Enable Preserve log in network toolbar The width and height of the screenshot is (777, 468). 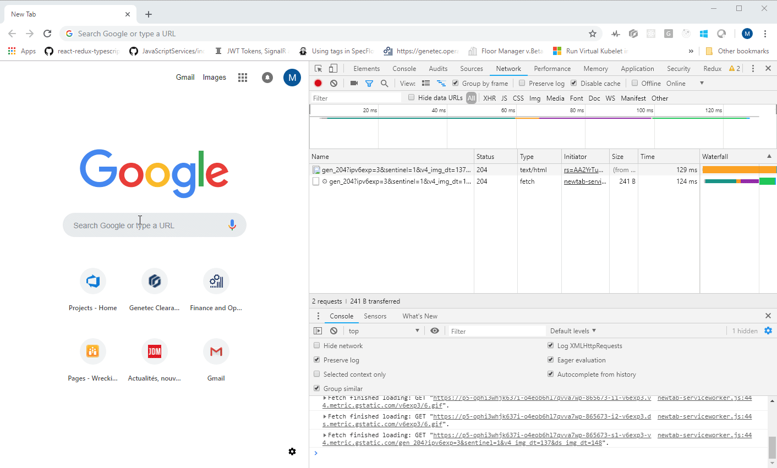coord(522,83)
